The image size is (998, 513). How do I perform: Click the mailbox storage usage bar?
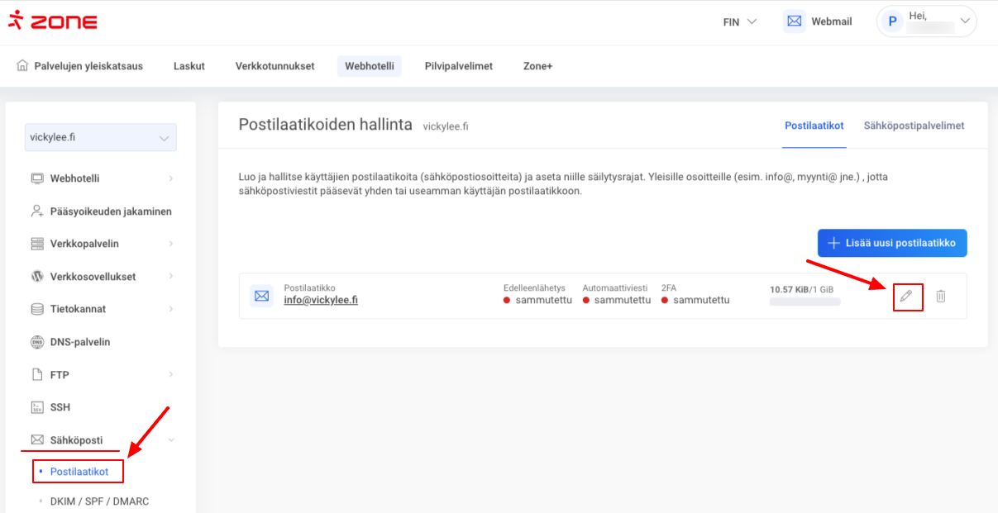coord(805,302)
